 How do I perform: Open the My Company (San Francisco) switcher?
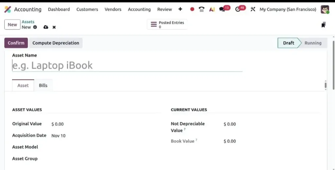[x=288, y=9]
